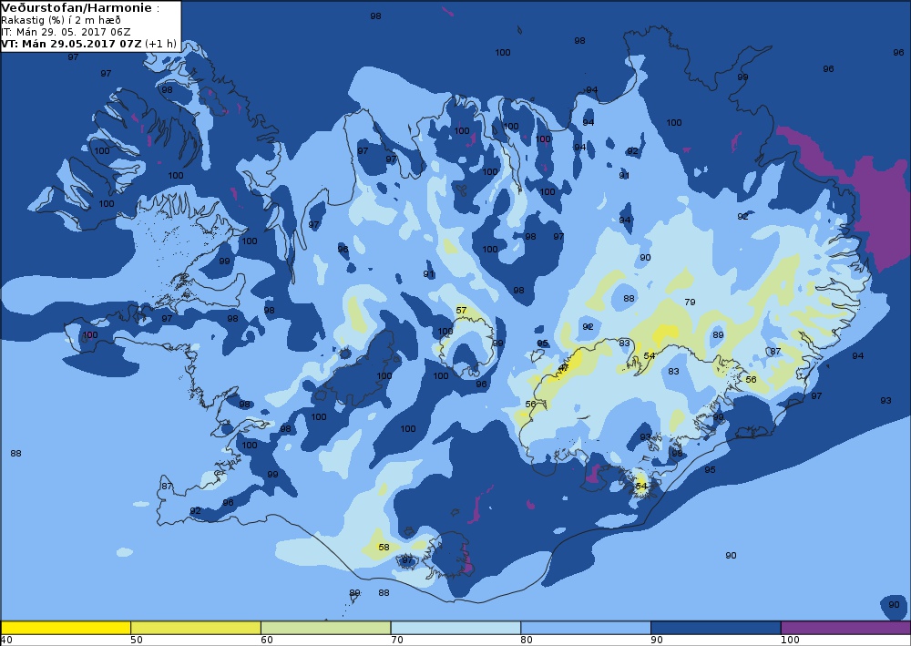The height and width of the screenshot is (646, 911).
Task: Click the humidity value '58' on the map
Action: (x=384, y=548)
